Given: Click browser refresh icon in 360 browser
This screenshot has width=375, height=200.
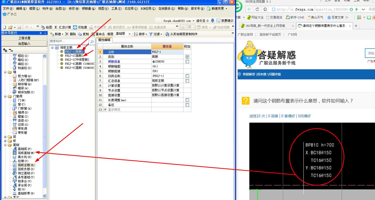Looking at the screenshot, I should 257,9.
